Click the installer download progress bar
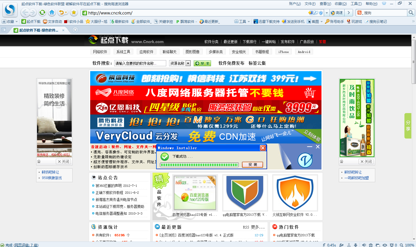Image resolution: width=416 pixels, height=247 pixels. [199, 165]
